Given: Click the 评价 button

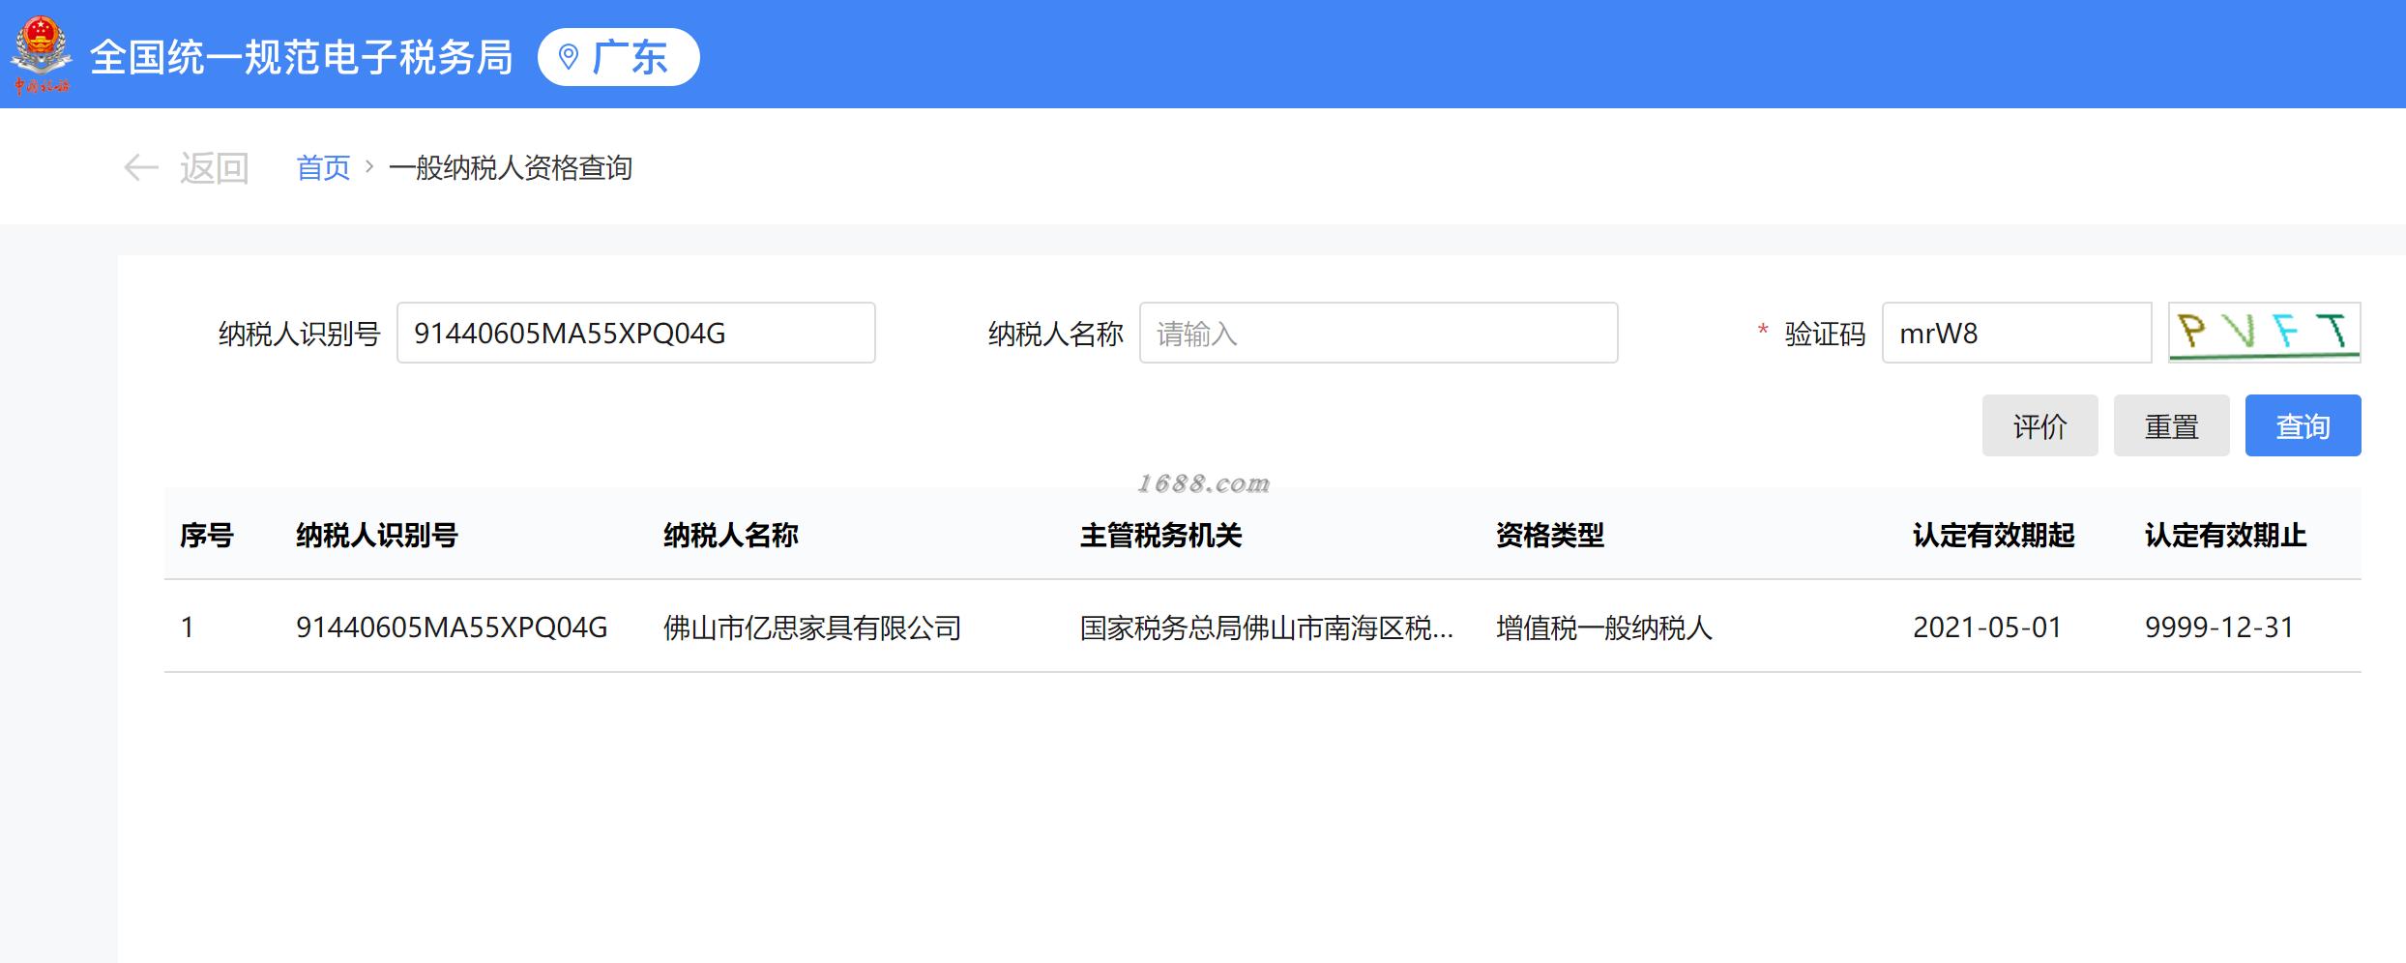Looking at the screenshot, I should [x=2040, y=425].
